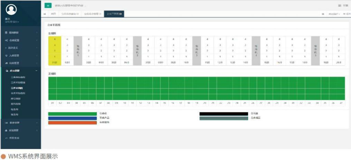The width and height of the screenshot is (351, 160).
Task: Click the double-arrow tab scroll left icon
Action: pyautogui.click(x=44, y=14)
